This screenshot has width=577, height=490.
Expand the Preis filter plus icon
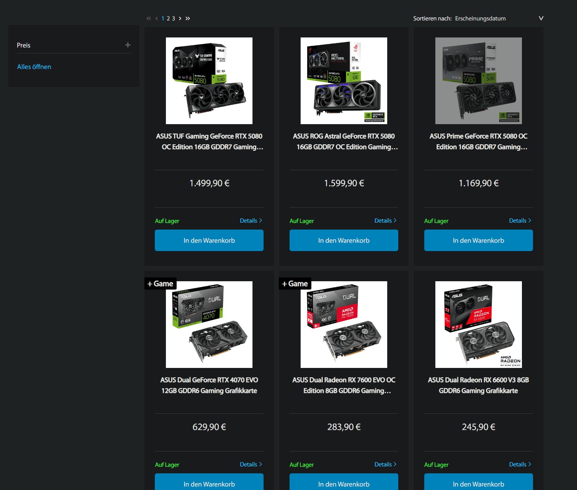pos(128,45)
